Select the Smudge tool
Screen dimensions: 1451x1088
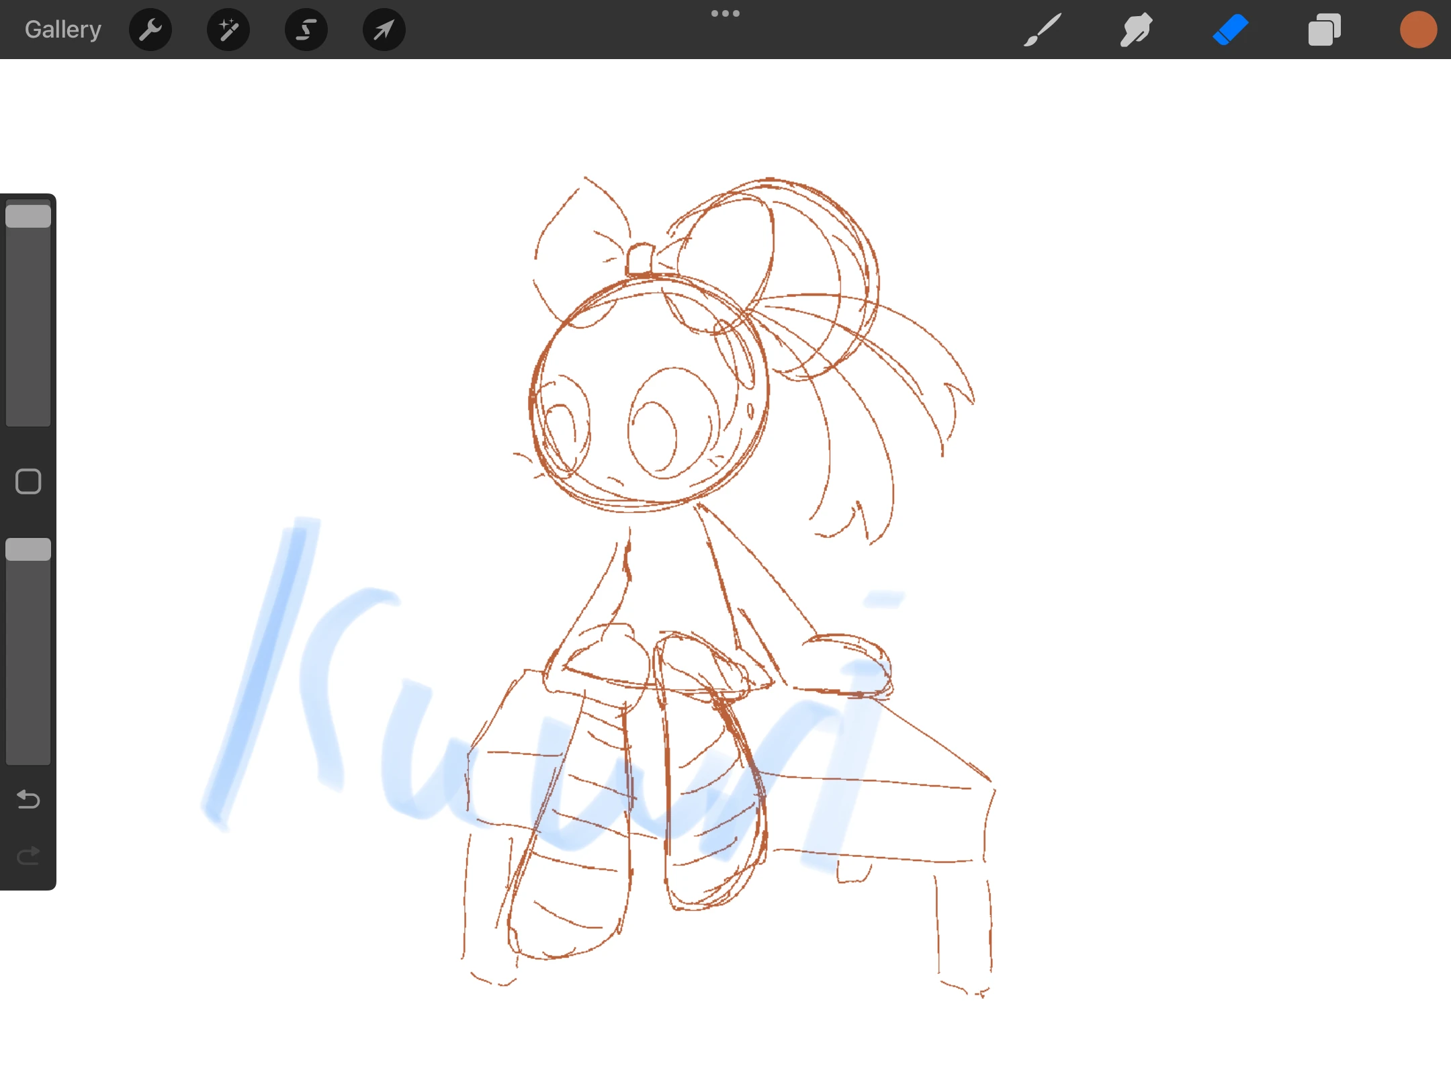click(x=1136, y=29)
